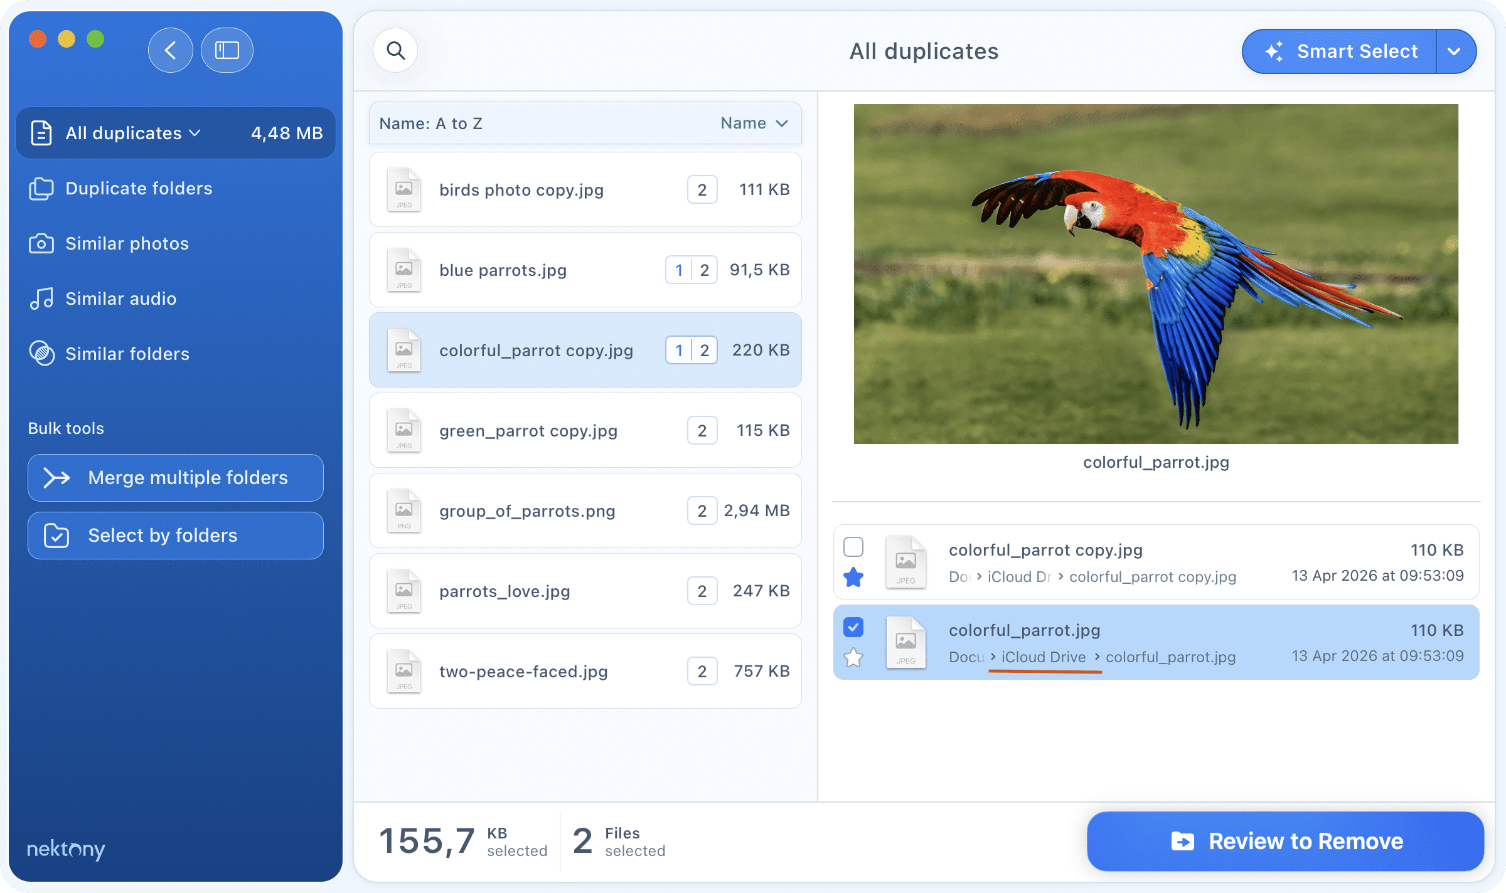Toggle the sidebar visibility icon
The image size is (1506, 893).
click(227, 50)
